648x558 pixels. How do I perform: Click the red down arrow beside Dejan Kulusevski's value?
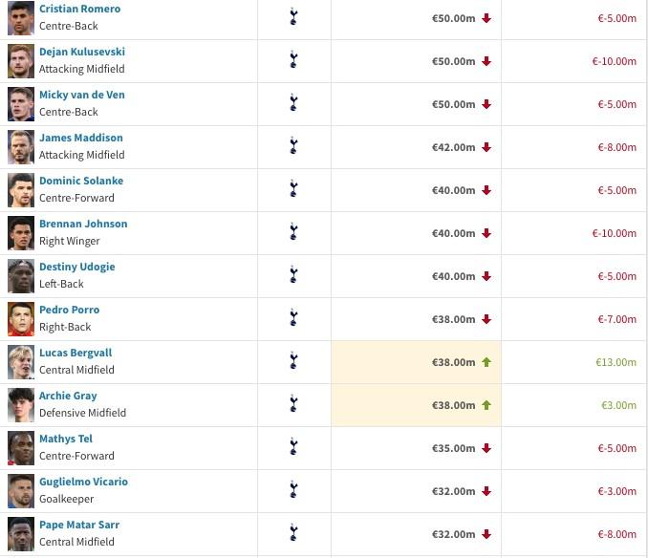coord(486,61)
